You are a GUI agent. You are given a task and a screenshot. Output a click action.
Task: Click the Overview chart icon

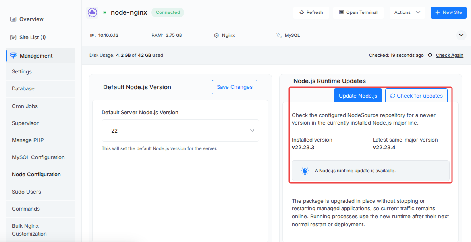click(x=13, y=19)
